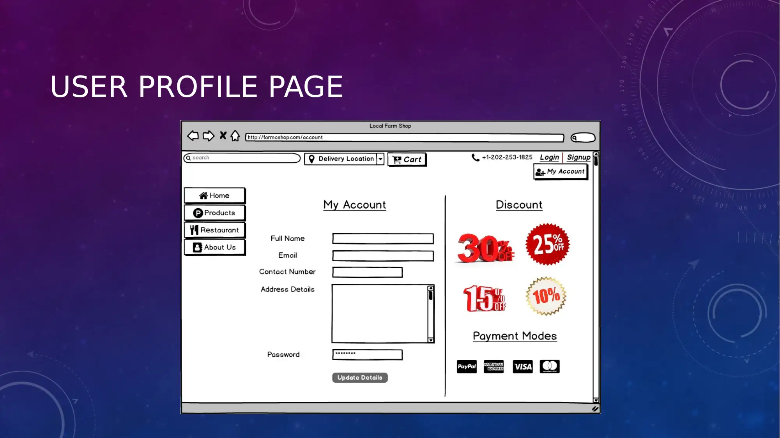Image resolution: width=780 pixels, height=438 pixels.
Task: Open About Us in the sidebar menu
Action: click(215, 247)
